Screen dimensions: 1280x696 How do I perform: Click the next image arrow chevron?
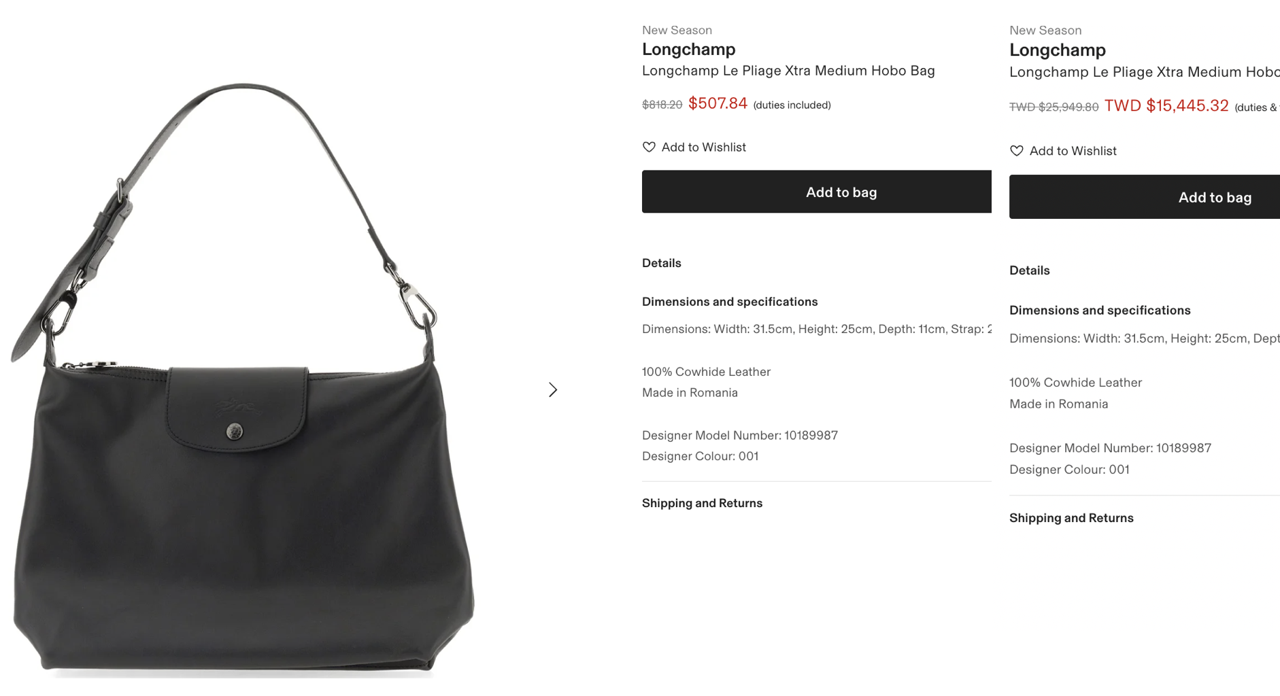(553, 389)
